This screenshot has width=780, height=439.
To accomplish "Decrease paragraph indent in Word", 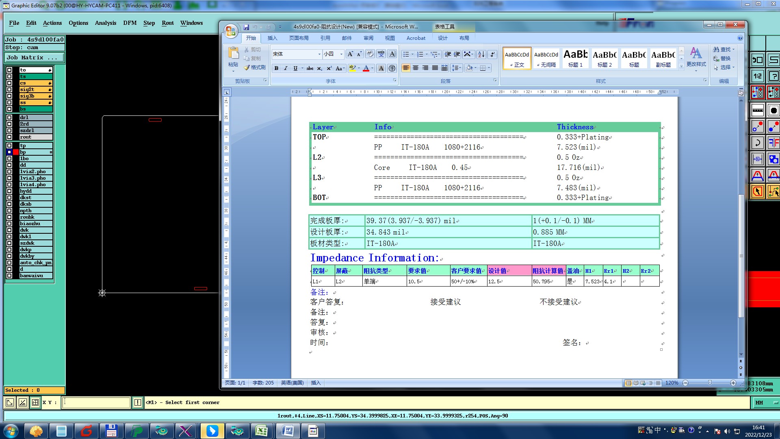I will pyautogui.click(x=448, y=54).
